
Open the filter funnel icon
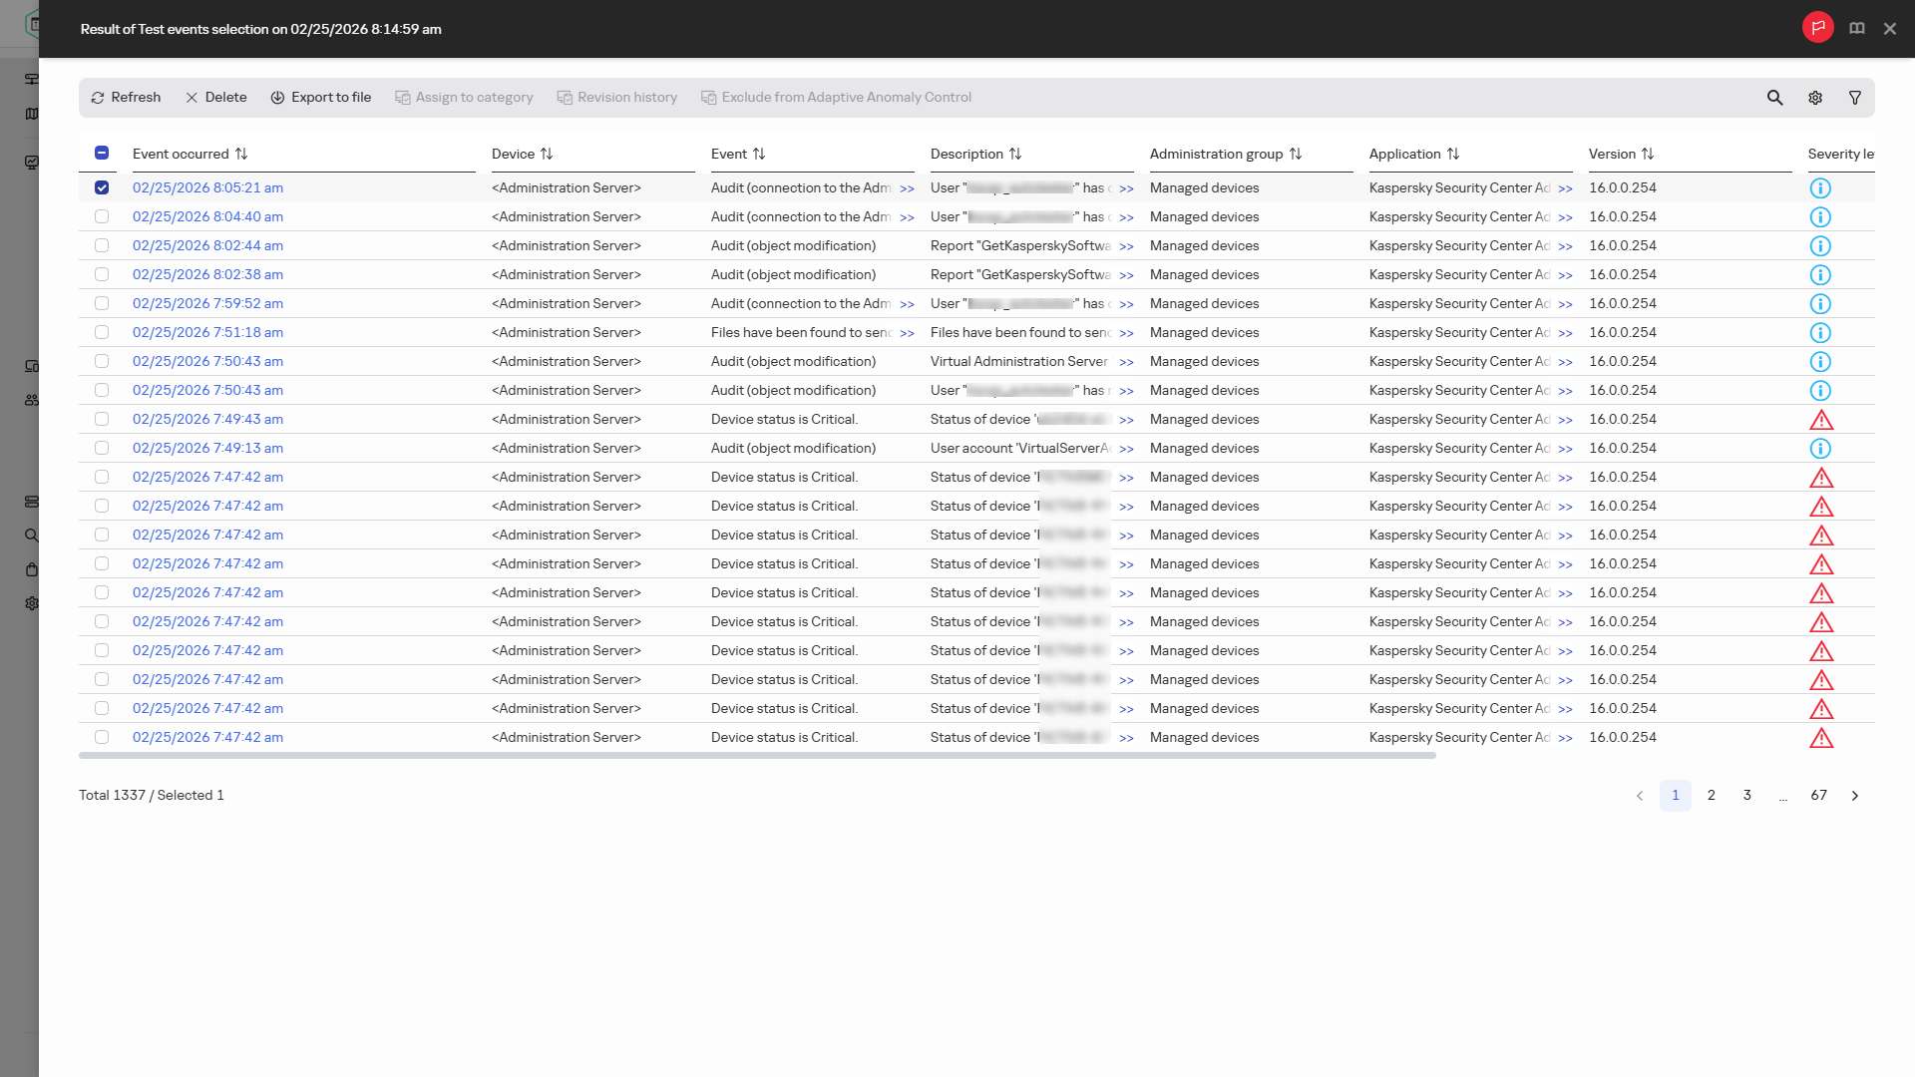(1855, 98)
